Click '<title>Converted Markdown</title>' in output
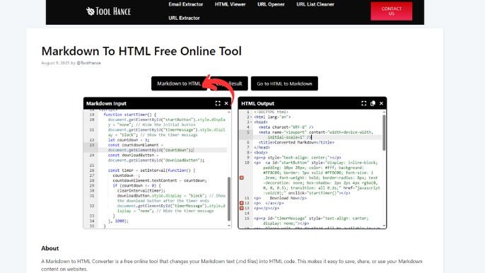485x273 pixels. pos(296,142)
